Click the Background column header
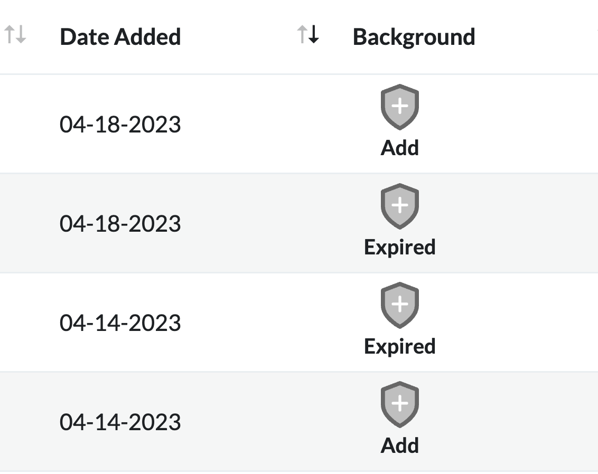 (x=414, y=36)
